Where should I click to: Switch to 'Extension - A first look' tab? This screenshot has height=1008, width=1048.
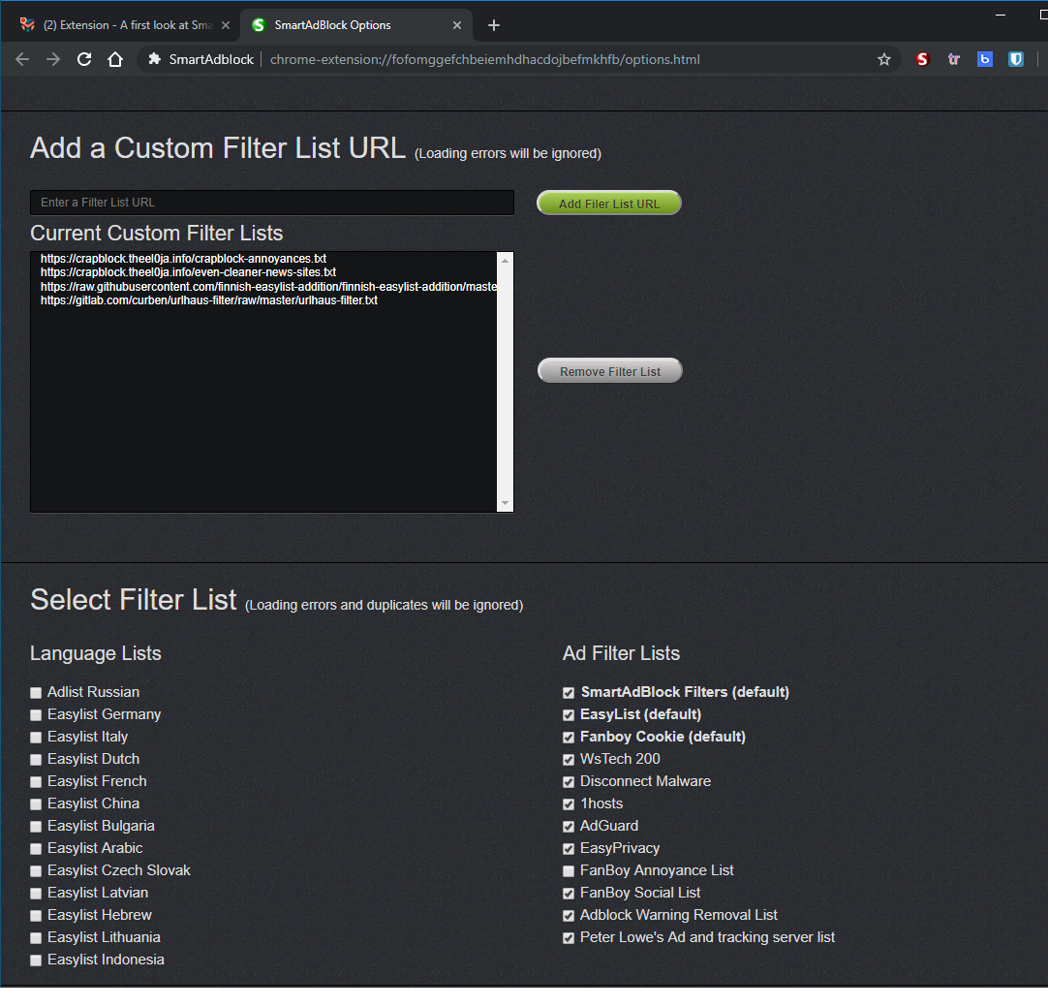[124, 25]
